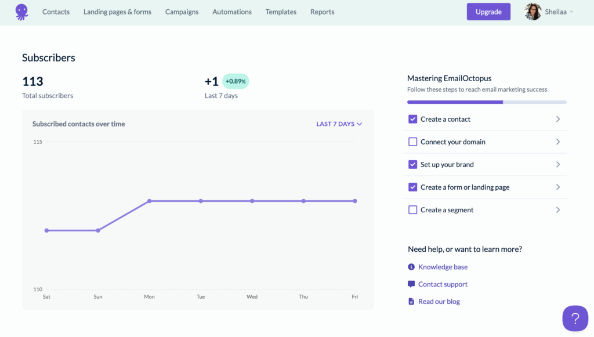Click the Friday data point on chart

coord(355,201)
